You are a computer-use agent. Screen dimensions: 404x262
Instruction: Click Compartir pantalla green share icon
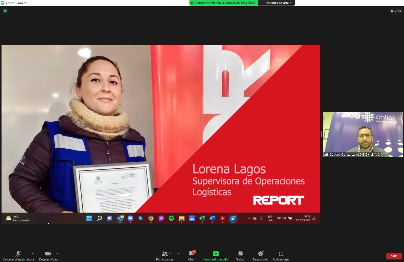point(216,254)
